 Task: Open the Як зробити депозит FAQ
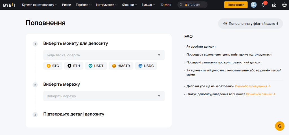point(201,47)
